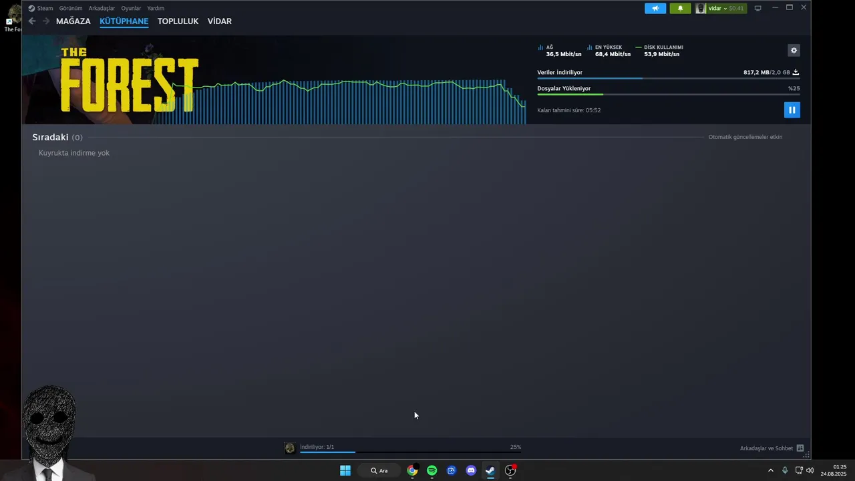Screen dimensions: 855x481
Task: Switch to the MAĞAZA tab
Action: click(73, 21)
